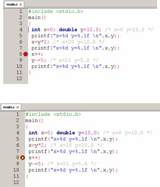The image size is (160, 187).
Task: Click the printf statement on line 10, upper editor
Action: 75,66
